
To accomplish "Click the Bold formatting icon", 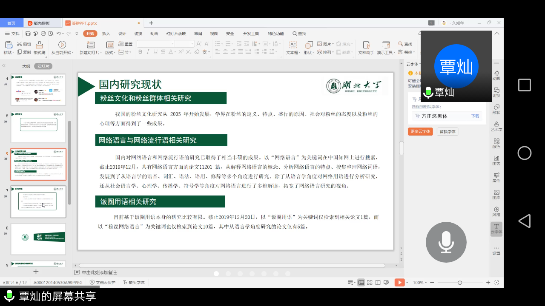I will pos(141,52).
